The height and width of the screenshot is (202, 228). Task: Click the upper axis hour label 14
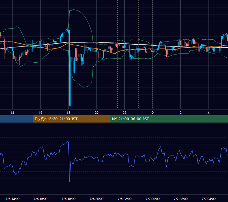tap(12, 113)
